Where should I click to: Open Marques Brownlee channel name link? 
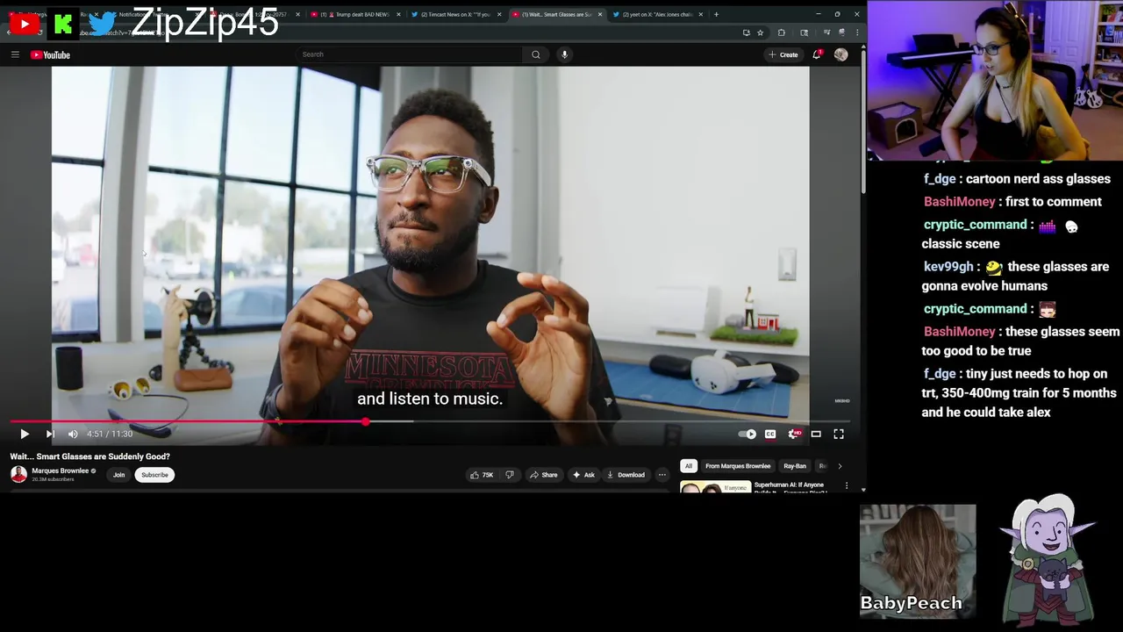tap(60, 470)
